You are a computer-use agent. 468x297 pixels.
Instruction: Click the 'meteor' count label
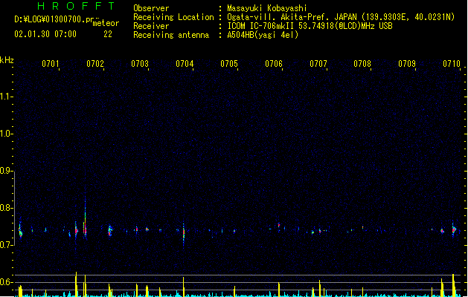coord(106,23)
